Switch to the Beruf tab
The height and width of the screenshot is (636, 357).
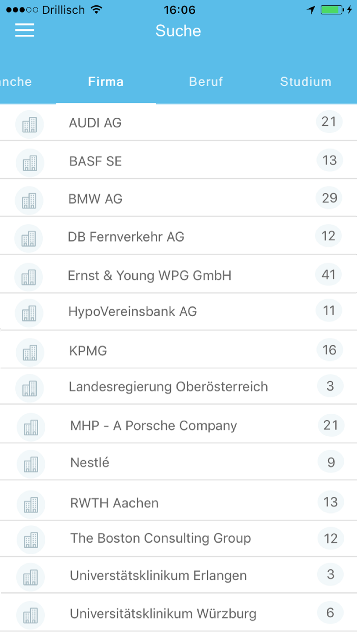[206, 82]
